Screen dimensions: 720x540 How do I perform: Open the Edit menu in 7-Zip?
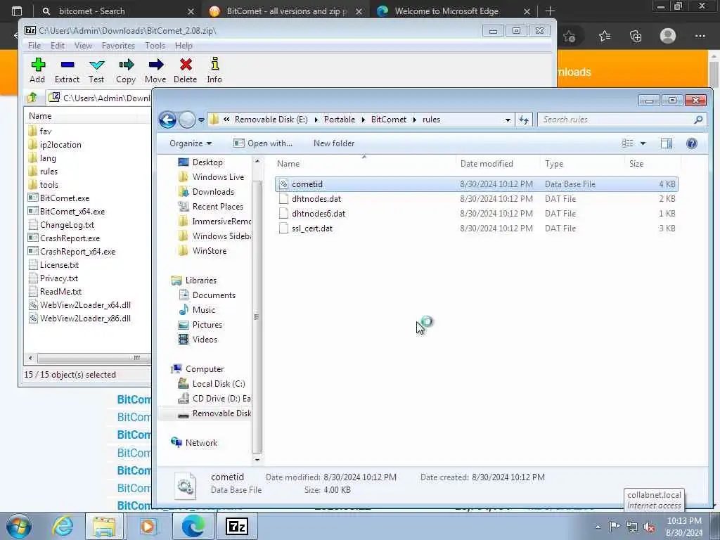pos(58,46)
